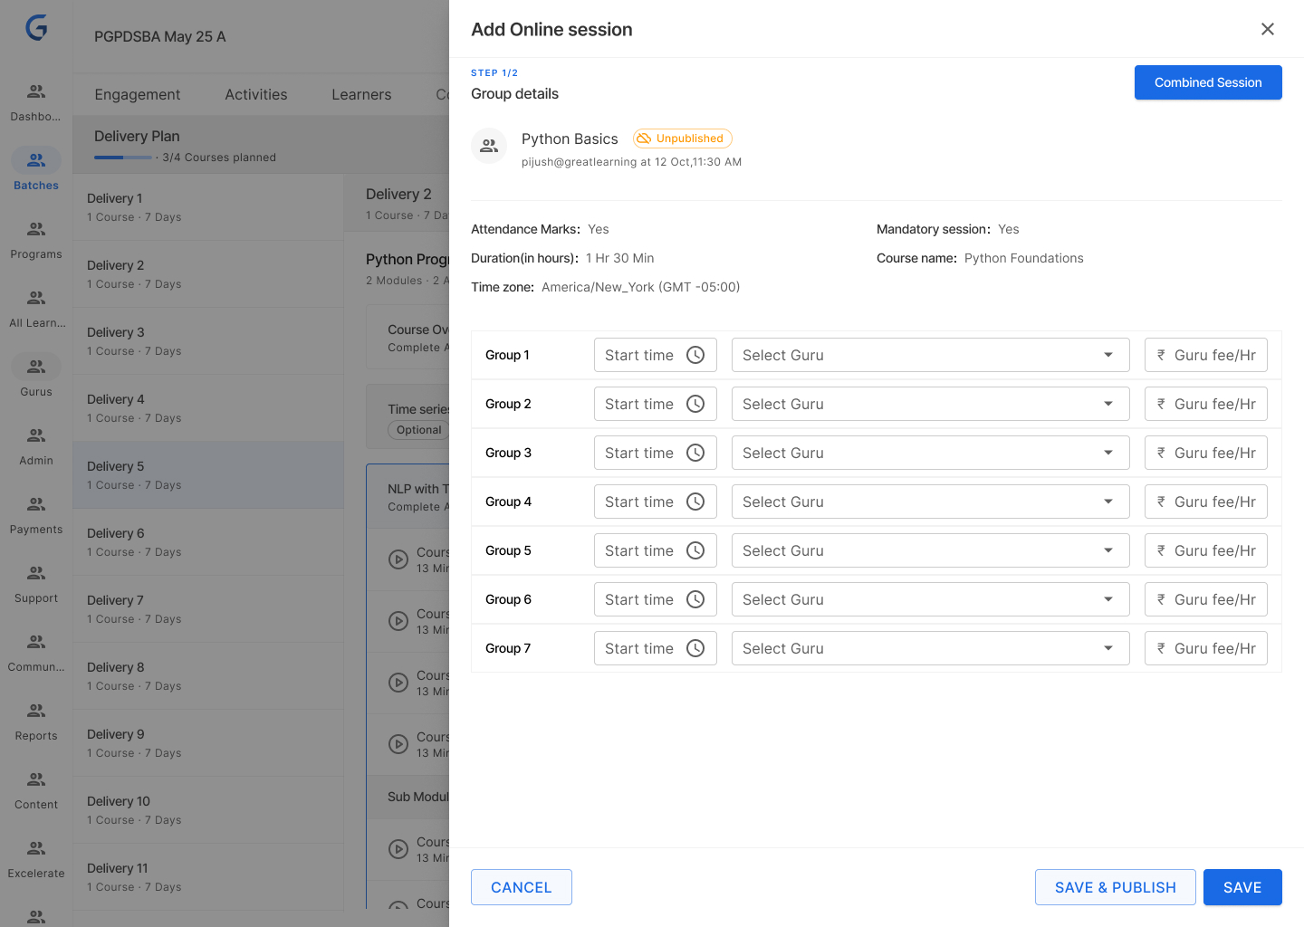The image size is (1304, 927).
Task: Click Guru fee/Hr field for Group 2
Action: tap(1206, 404)
